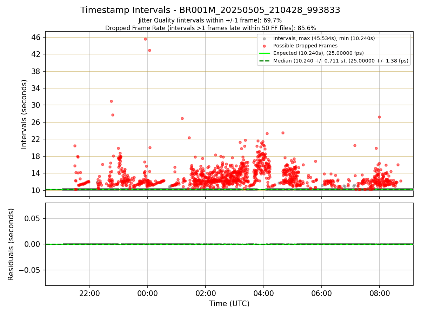Screen dimensions: 421x316
Task: Click the y-axis tick label 30
Action: pyautogui.click(x=36, y=105)
